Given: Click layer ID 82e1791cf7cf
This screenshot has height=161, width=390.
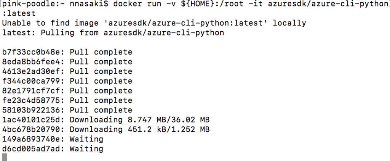Looking at the screenshot, I should (32, 91).
